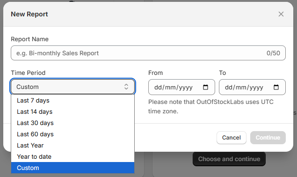The width and height of the screenshot is (297, 177).
Task: Open the To date calendar picker icon
Action: [x=276, y=87]
